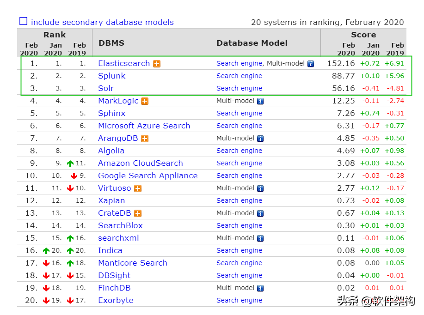Click Search engine link for Manticore Search
The image size is (424, 315).
tap(239, 263)
